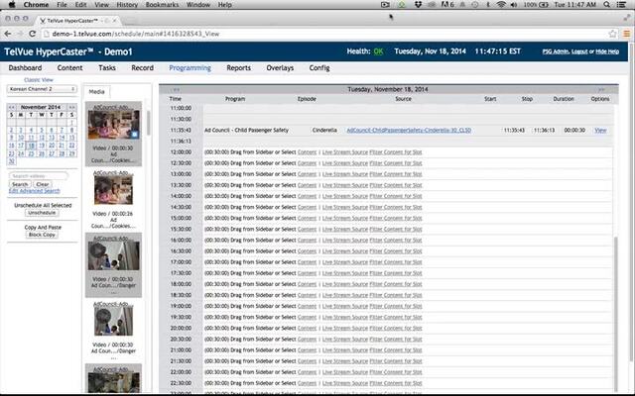Switch to the Programming tab
The image size is (635, 396).
click(190, 68)
